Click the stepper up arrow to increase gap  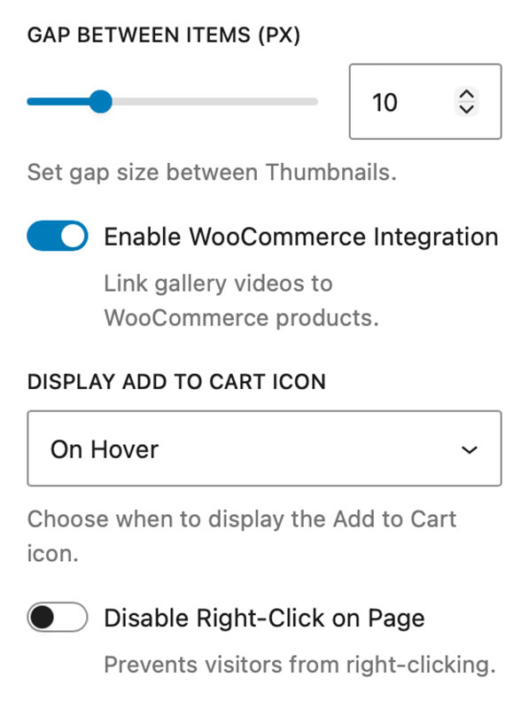(466, 94)
